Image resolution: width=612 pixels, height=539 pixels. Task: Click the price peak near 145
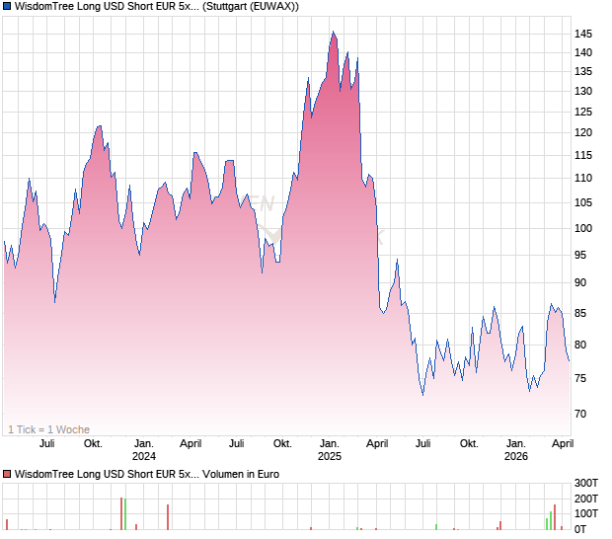coord(333,32)
